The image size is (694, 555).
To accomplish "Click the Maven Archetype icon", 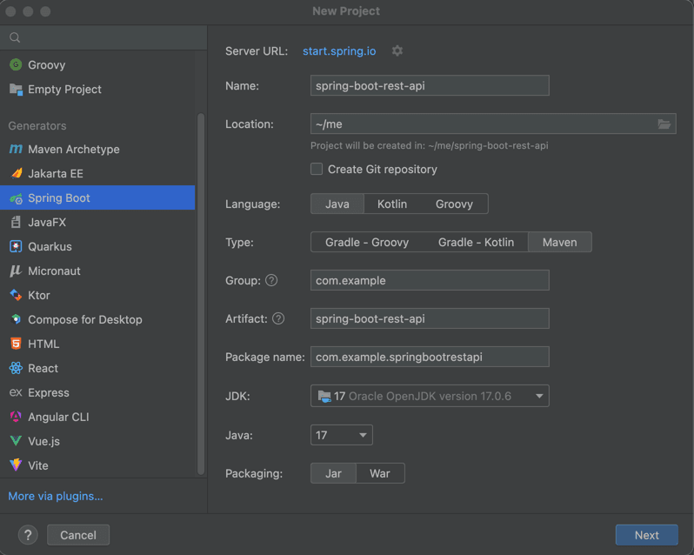I will (16, 149).
